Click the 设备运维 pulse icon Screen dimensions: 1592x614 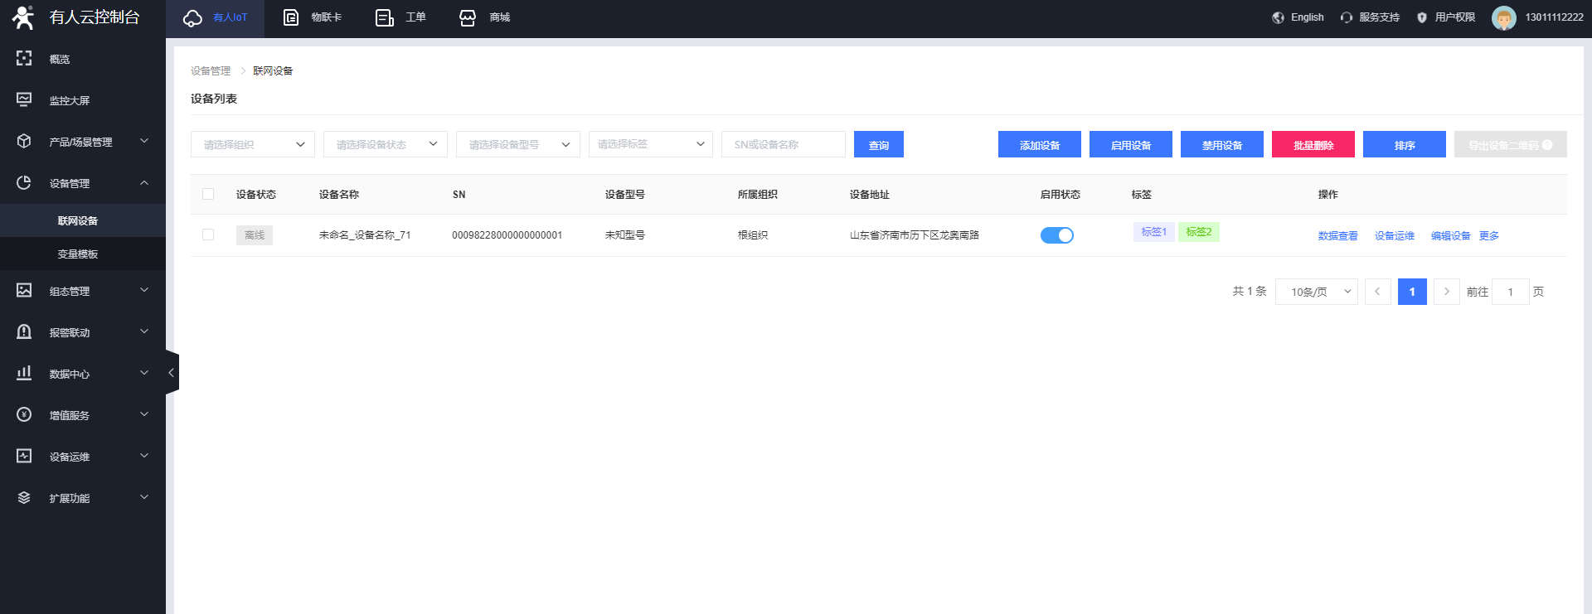[x=24, y=456]
